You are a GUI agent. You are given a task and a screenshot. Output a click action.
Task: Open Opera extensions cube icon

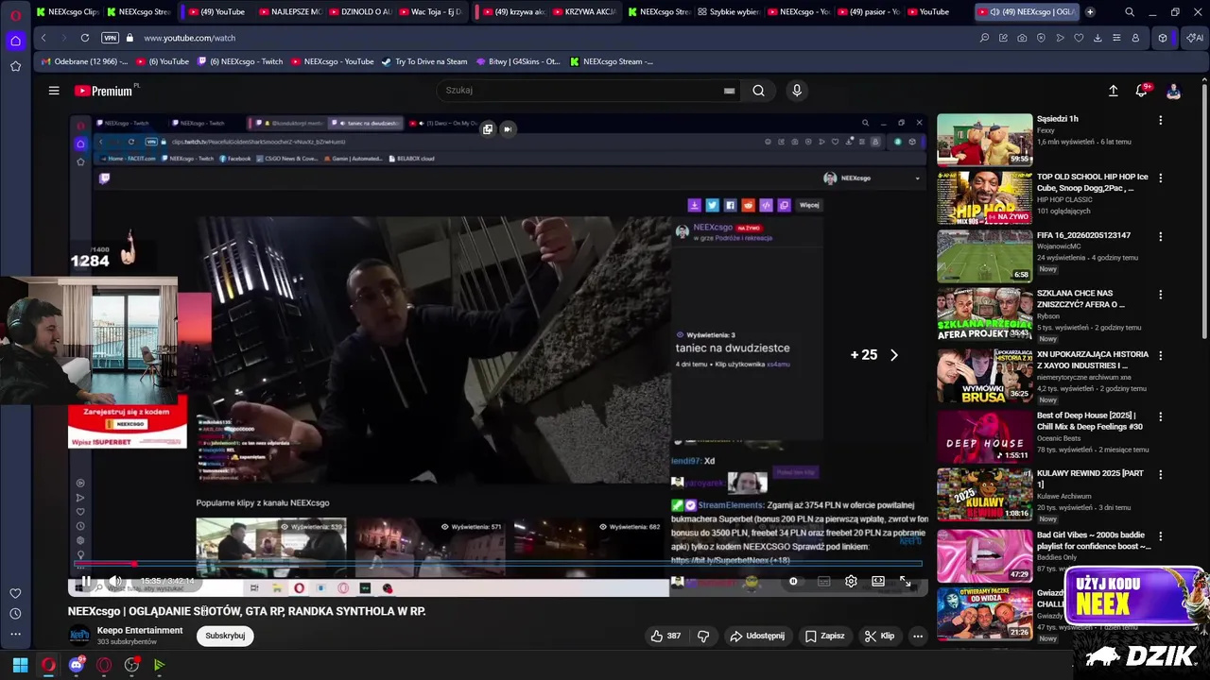click(x=1163, y=38)
